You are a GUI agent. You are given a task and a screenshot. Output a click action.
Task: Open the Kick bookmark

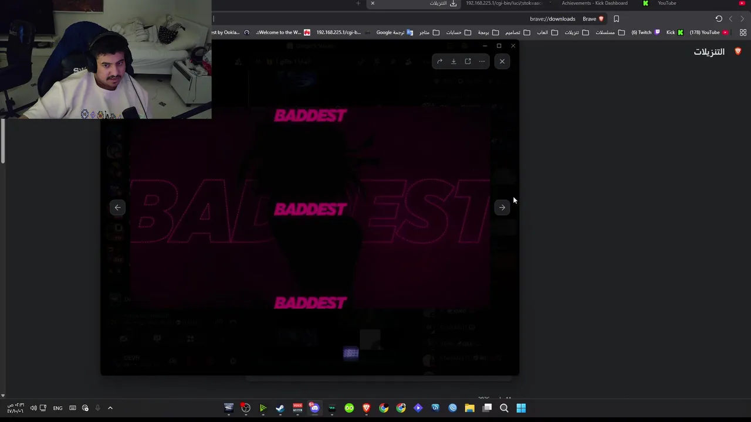point(675,32)
